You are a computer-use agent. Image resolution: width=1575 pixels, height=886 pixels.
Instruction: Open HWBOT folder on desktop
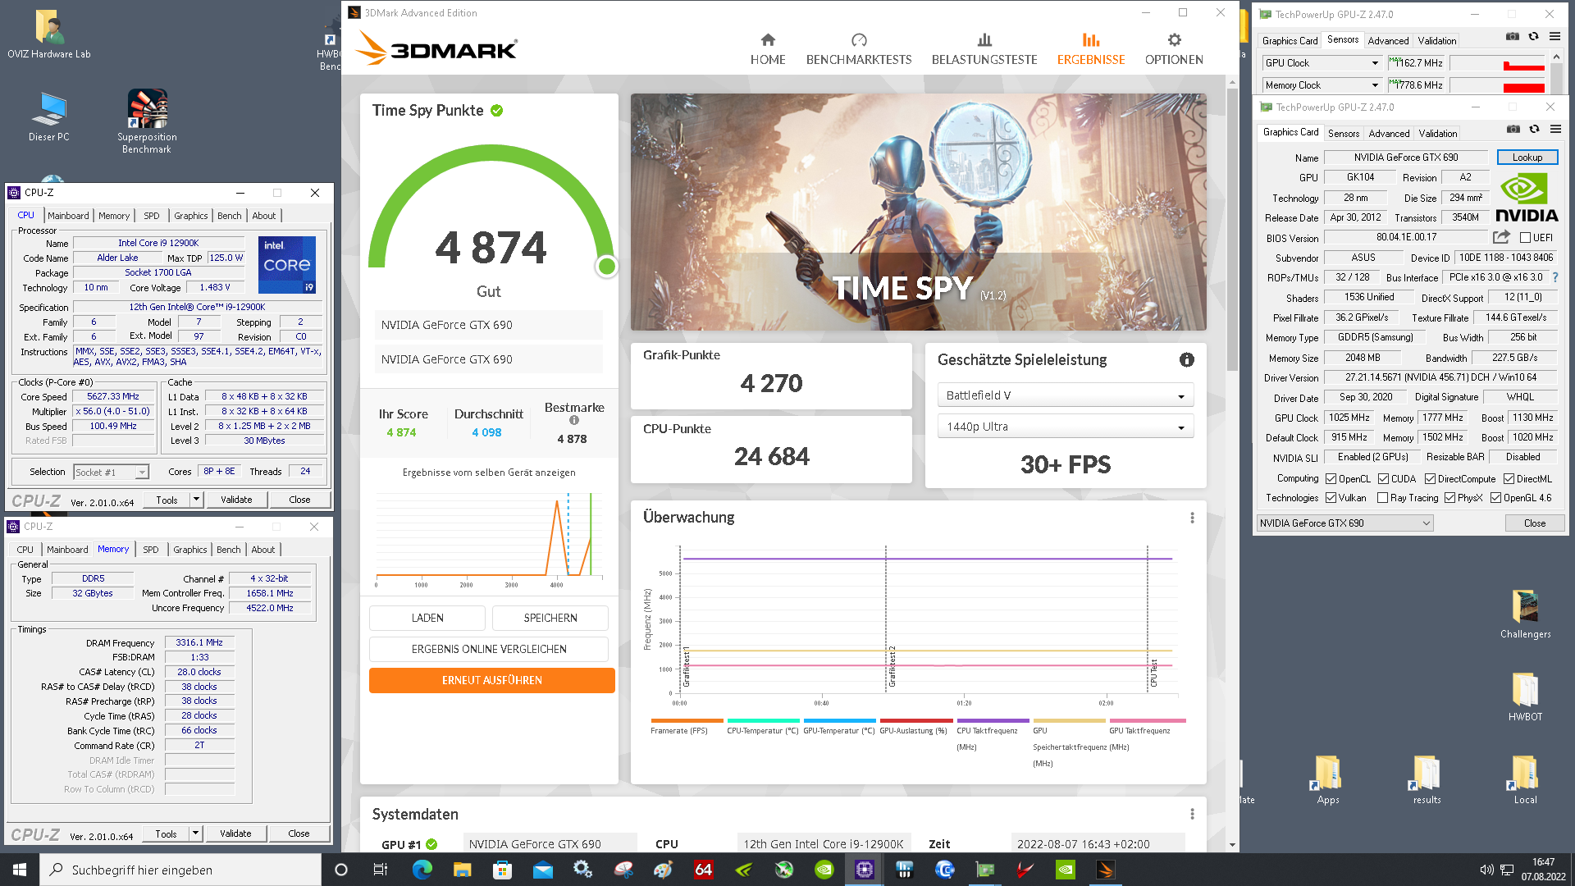tap(1525, 696)
